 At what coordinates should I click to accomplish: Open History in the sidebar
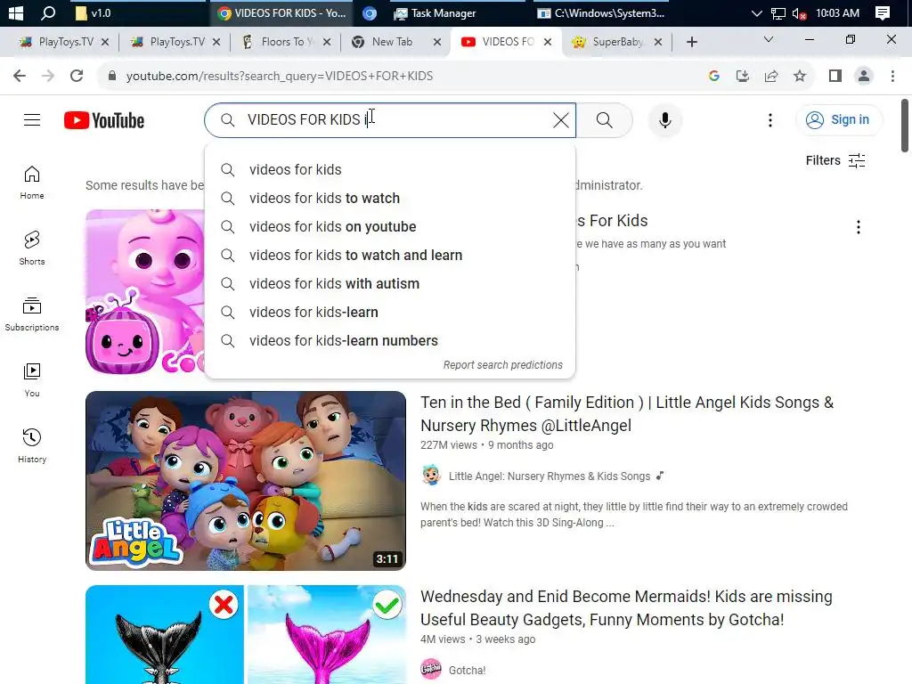[x=32, y=445]
